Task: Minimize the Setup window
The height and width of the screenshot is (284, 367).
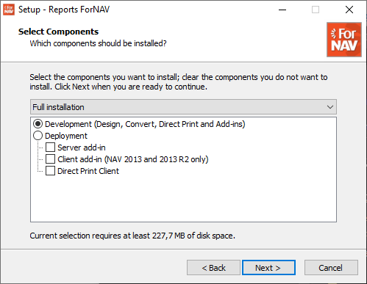Action: [x=282, y=10]
